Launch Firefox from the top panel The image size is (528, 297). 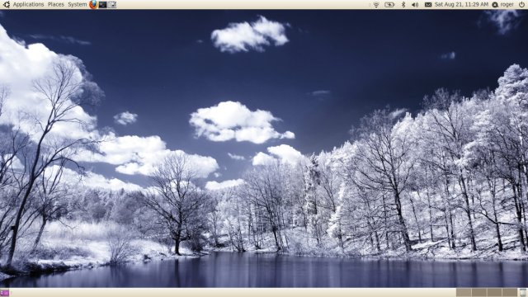[x=93, y=4]
